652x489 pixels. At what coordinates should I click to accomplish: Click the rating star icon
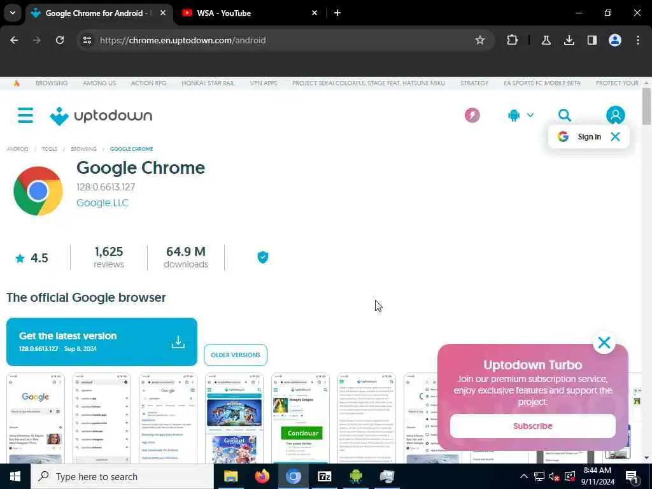pyautogui.click(x=20, y=259)
